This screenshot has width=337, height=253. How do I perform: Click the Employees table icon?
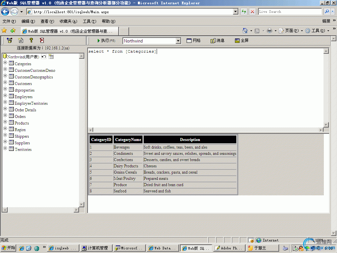click(x=12, y=96)
